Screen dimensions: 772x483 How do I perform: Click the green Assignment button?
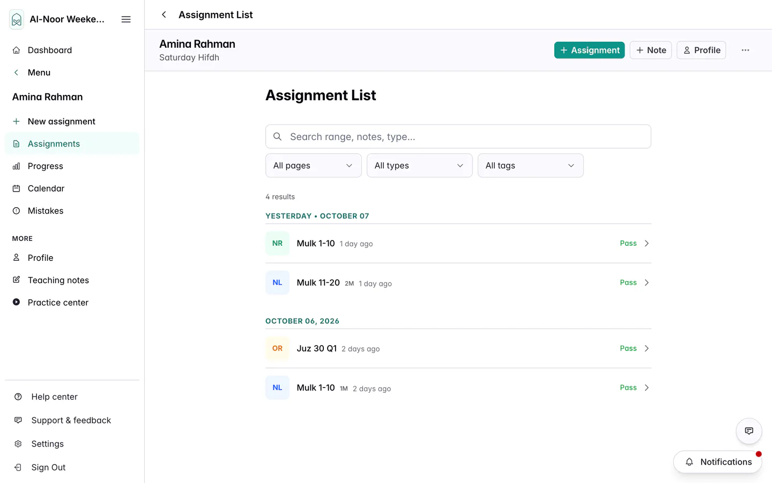[x=589, y=50]
